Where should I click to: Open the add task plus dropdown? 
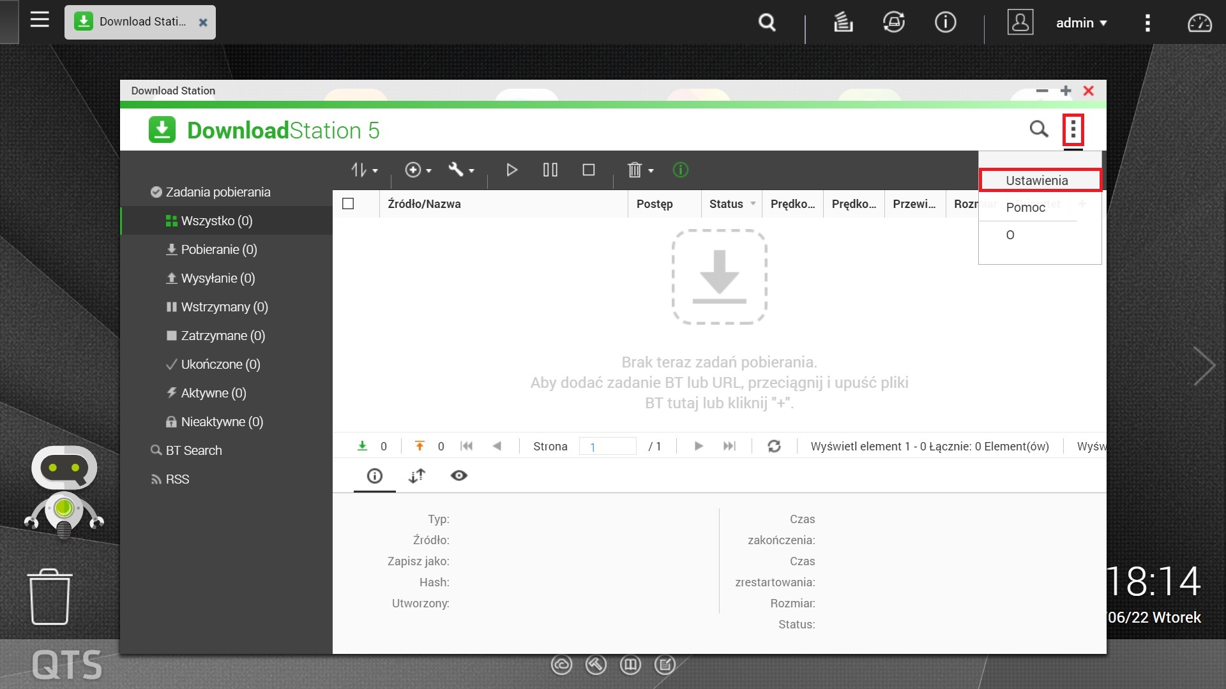tap(418, 170)
